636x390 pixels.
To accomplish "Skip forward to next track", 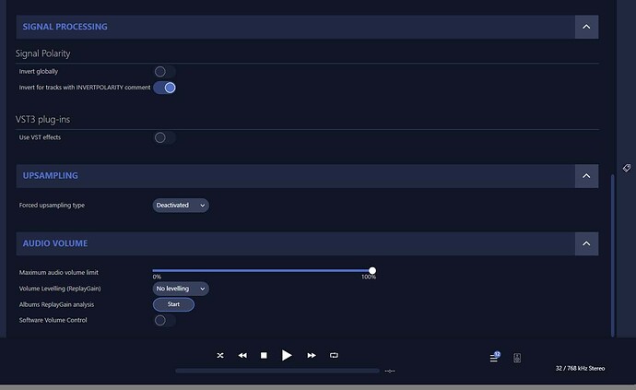I will tap(312, 355).
